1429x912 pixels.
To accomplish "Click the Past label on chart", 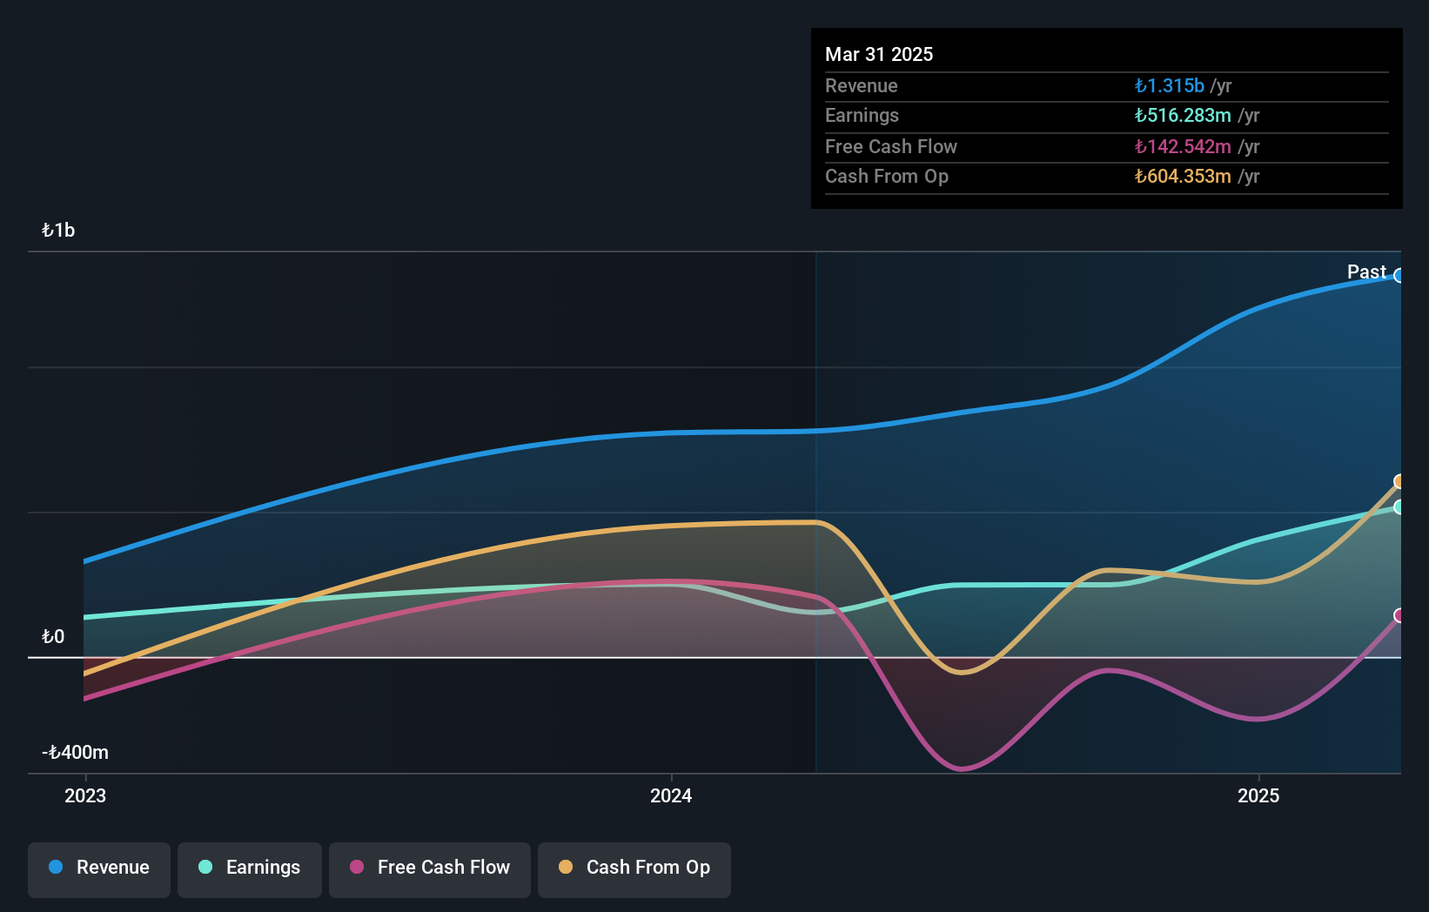I will coord(1366,272).
